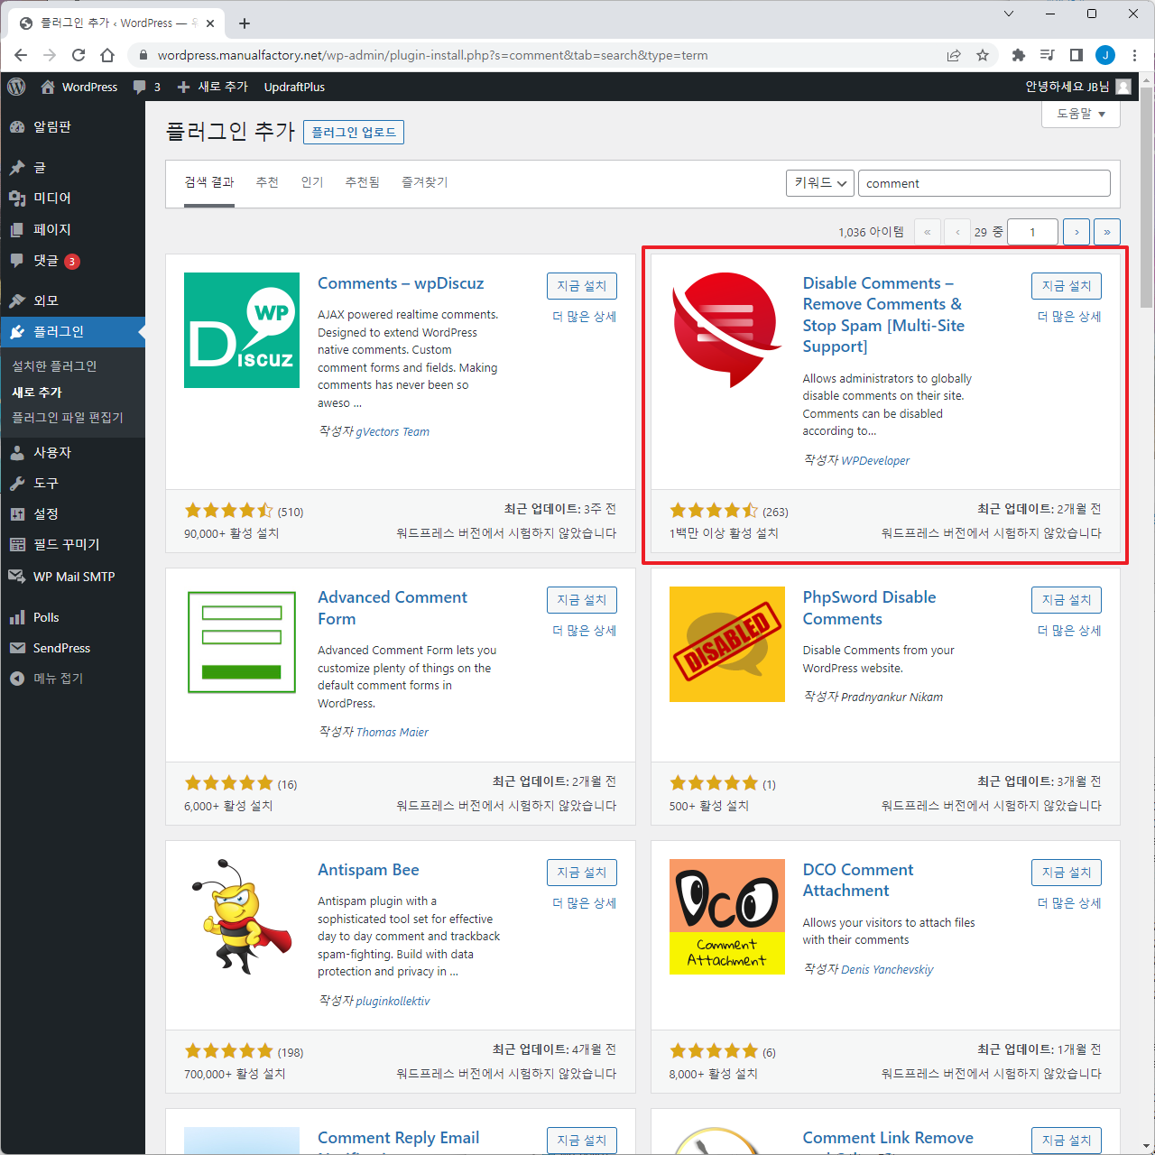Open the 글 posts menu
The height and width of the screenshot is (1155, 1155).
point(72,167)
